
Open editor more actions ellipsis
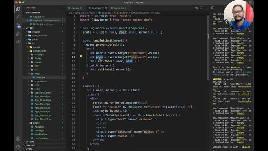point(206,8)
